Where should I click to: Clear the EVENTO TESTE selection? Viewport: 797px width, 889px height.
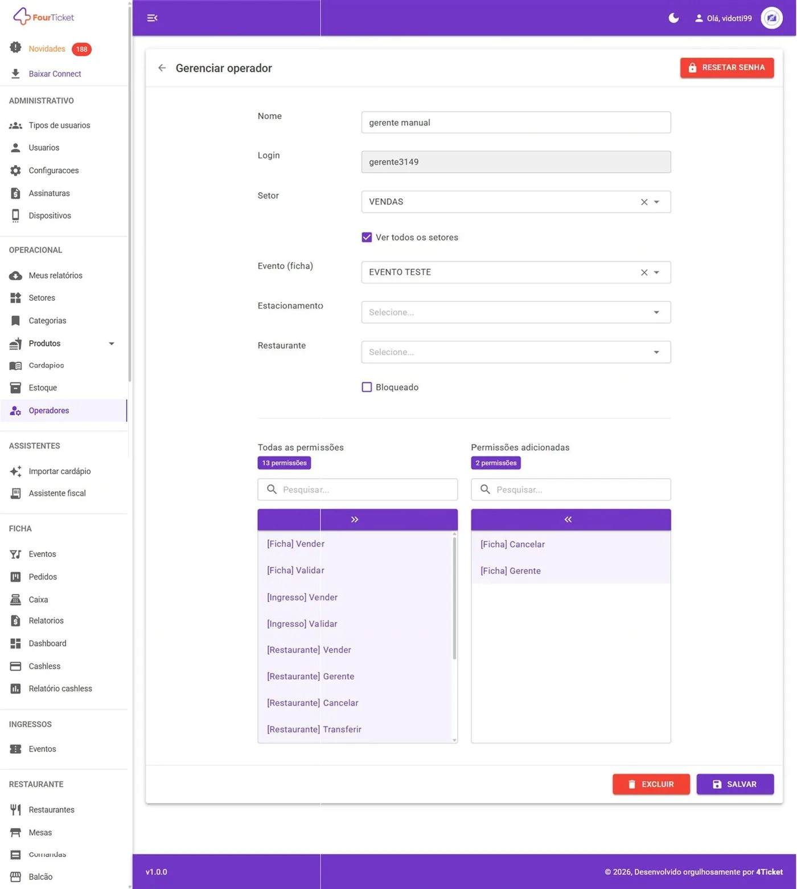click(644, 272)
